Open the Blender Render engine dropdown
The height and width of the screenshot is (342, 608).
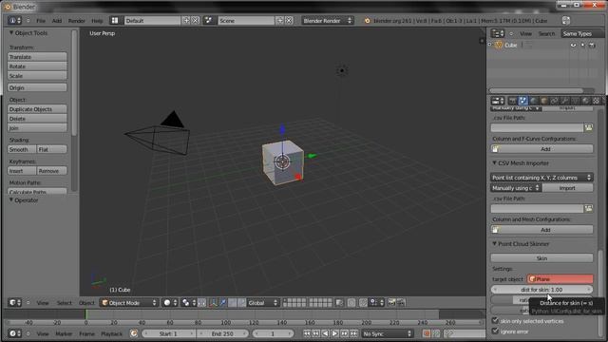point(327,21)
